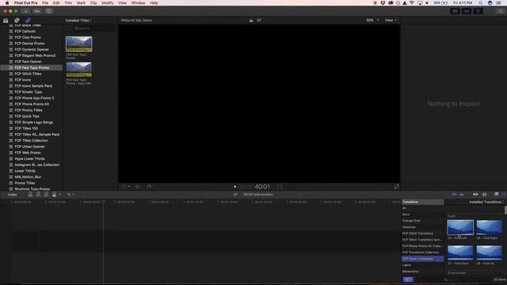Click the overwrite clip icon in timeline toolbar
507x285 pixels.
click(55, 194)
